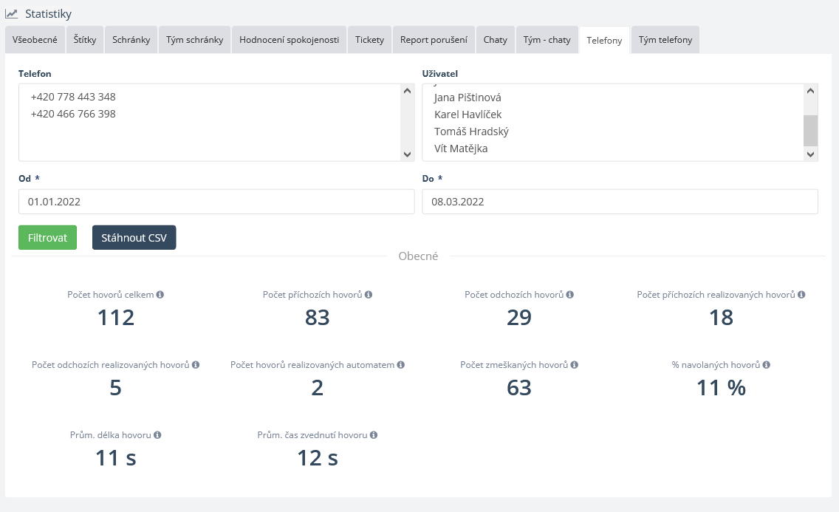
Task: Click info icon beside Počet příchozích realizovaných hovorů
Action: point(801,295)
